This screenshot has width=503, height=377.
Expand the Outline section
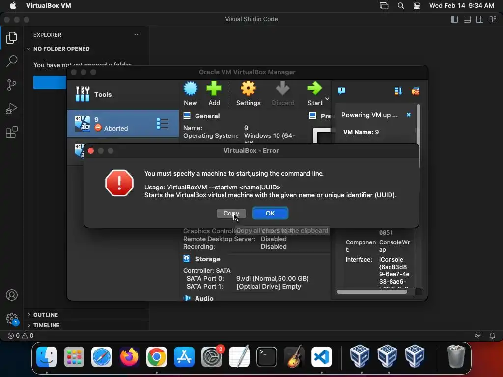tap(87, 315)
